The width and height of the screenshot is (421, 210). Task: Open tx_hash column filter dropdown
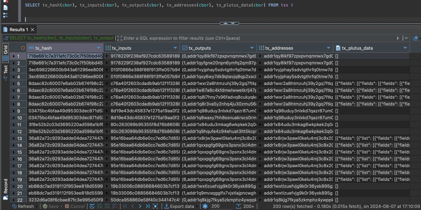pos(99,48)
